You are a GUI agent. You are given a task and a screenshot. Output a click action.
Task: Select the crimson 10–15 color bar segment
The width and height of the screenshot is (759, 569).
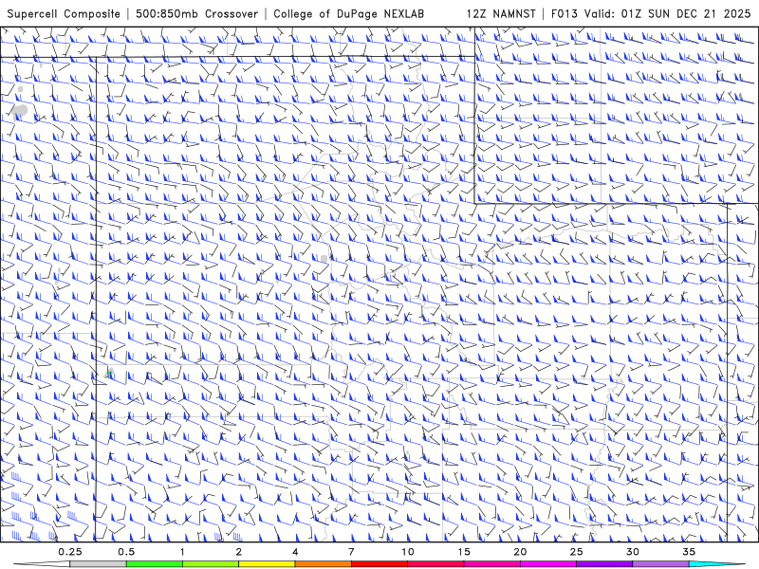point(435,564)
